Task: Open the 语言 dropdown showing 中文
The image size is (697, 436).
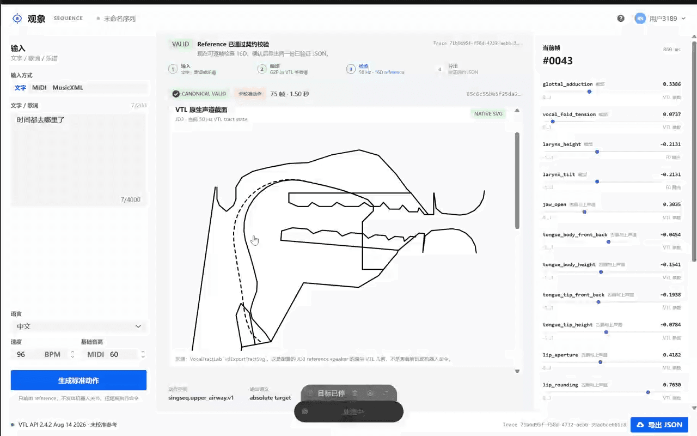Action: [78, 326]
